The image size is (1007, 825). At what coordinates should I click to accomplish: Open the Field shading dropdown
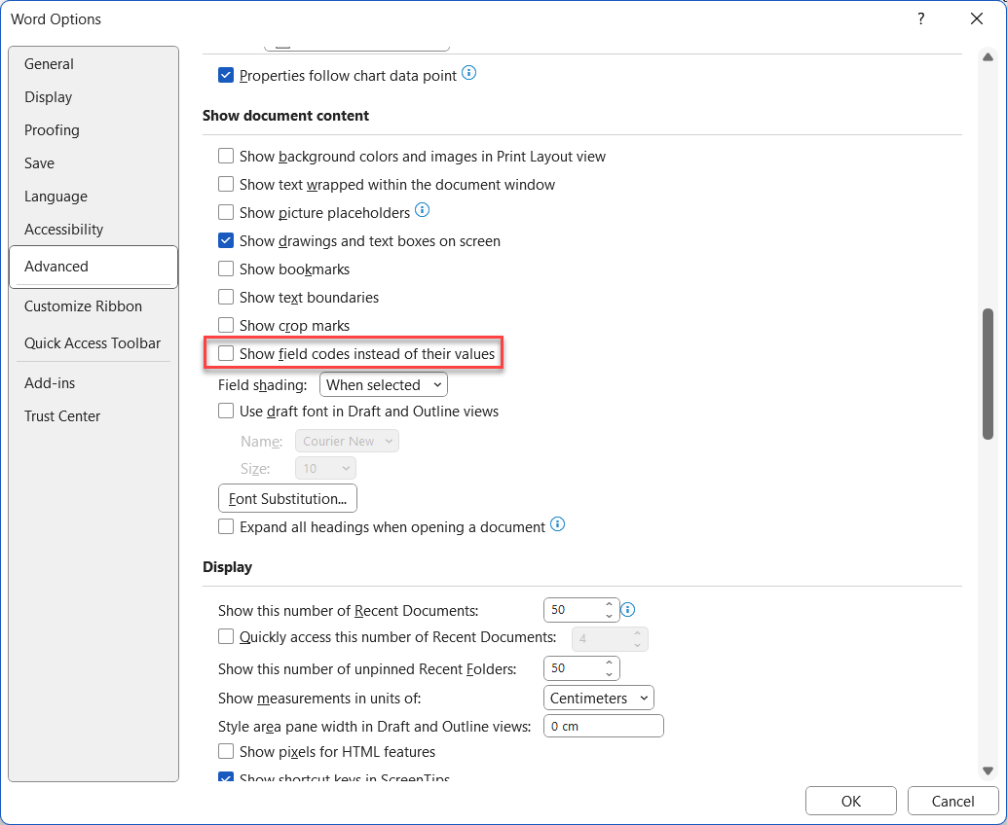[384, 385]
